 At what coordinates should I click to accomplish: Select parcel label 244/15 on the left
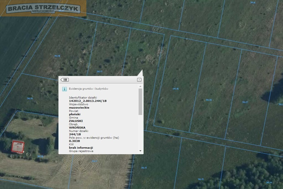coord(30,99)
